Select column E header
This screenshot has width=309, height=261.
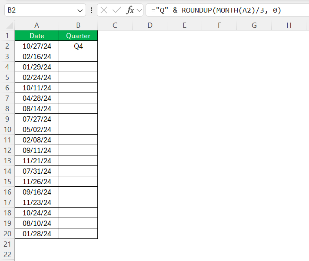coord(184,25)
